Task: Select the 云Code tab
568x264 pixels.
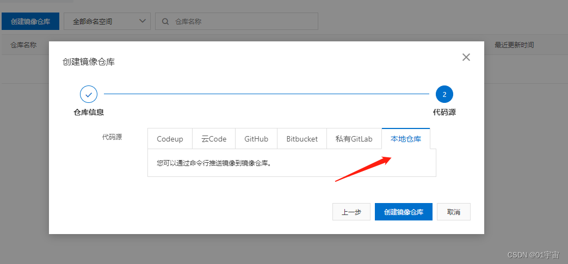Action: click(214, 139)
